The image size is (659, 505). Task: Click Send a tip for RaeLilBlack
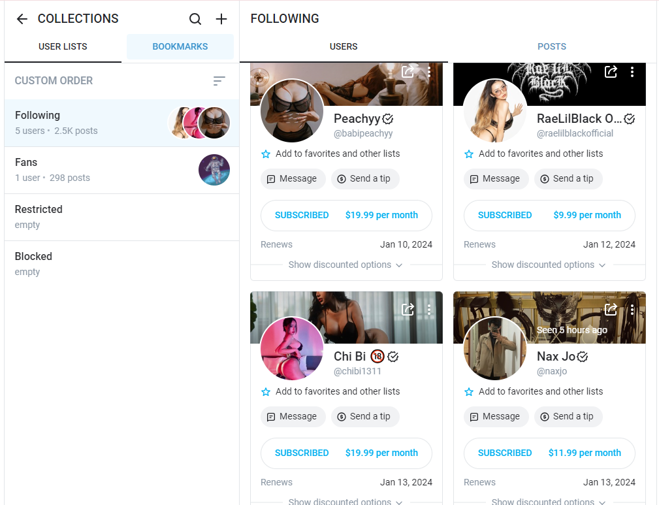[x=568, y=178]
